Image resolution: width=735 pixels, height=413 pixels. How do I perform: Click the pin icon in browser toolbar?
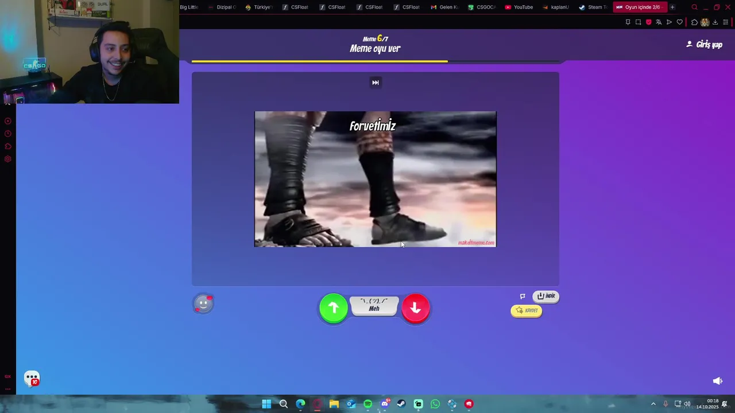[628, 22]
